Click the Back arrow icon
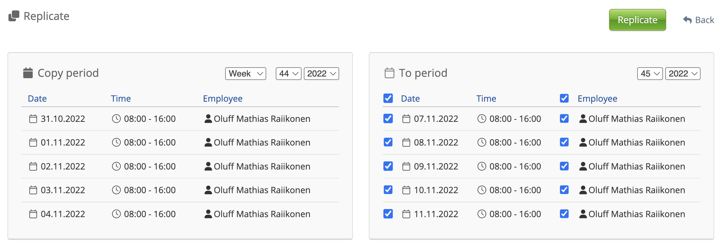Image resolution: width=724 pixels, height=246 pixels. click(687, 20)
